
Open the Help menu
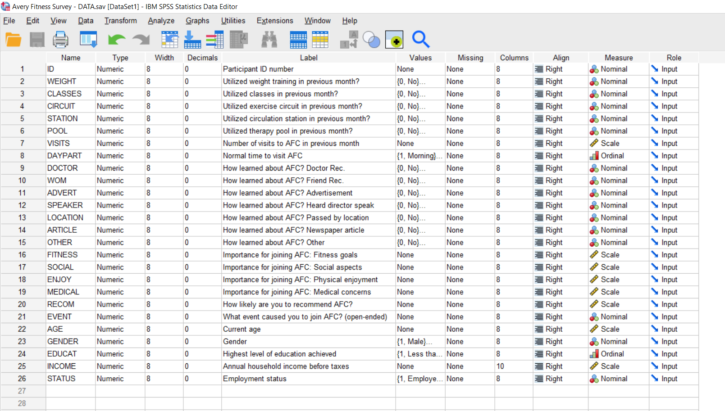350,21
